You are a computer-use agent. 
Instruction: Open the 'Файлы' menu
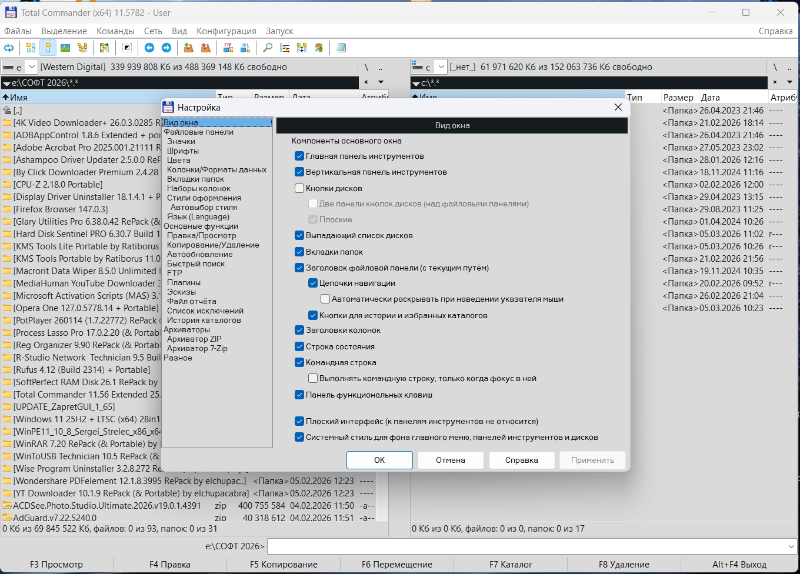point(18,31)
